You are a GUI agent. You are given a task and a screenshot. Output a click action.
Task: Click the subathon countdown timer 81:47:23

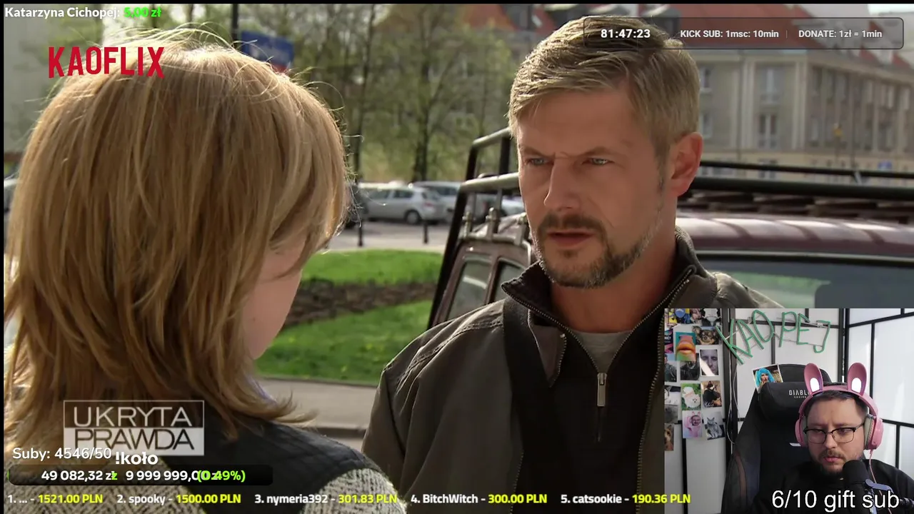coord(625,34)
